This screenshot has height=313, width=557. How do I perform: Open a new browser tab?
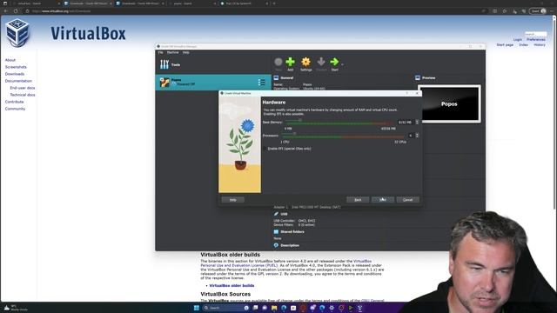[274, 3]
